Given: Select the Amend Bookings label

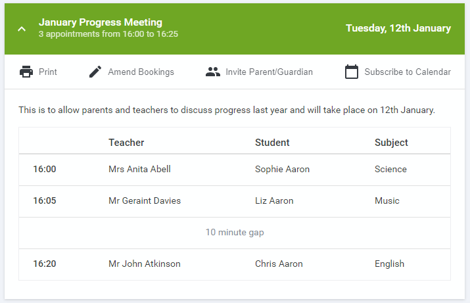Looking at the screenshot, I should click(141, 72).
